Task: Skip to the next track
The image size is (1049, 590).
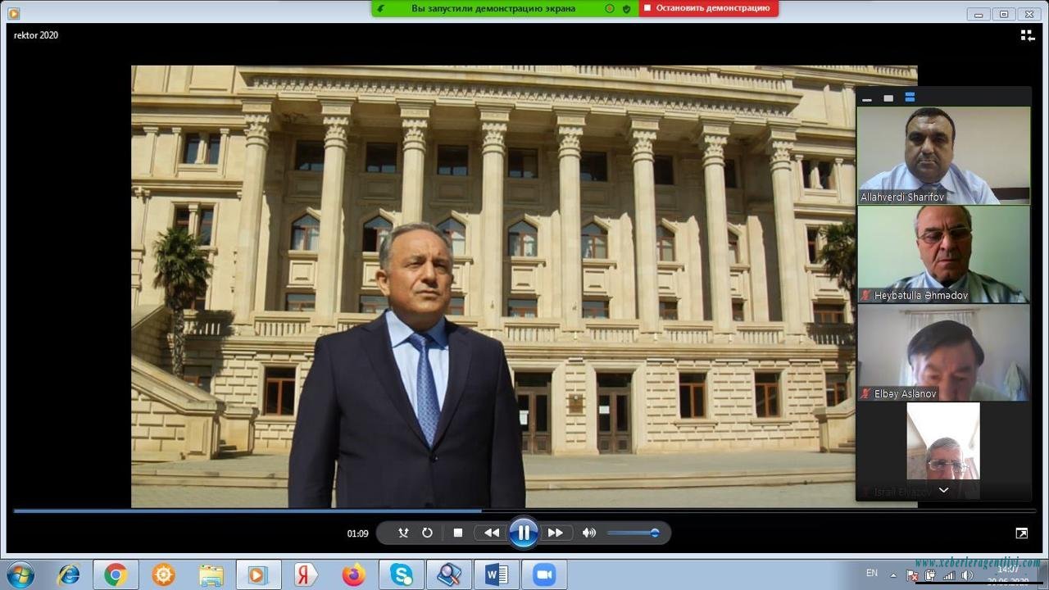Action: [555, 533]
